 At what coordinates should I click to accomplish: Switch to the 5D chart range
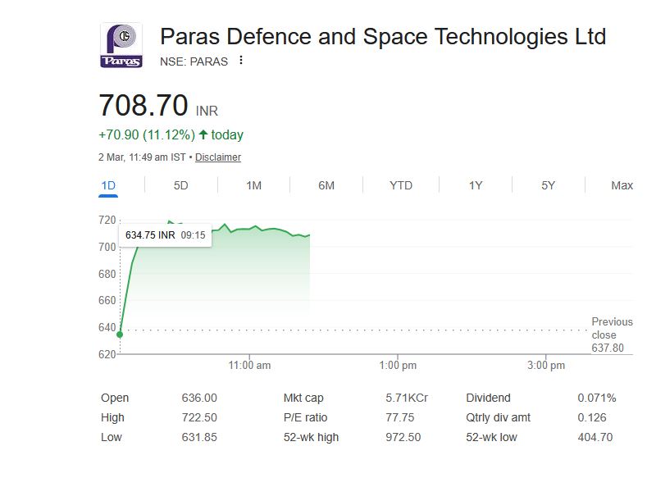click(180, 185)
